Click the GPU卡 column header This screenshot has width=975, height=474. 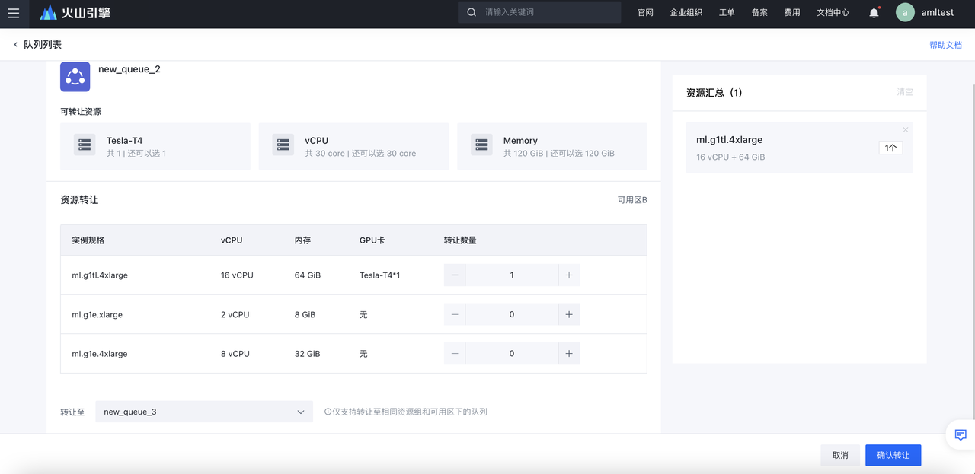point(372,240)
